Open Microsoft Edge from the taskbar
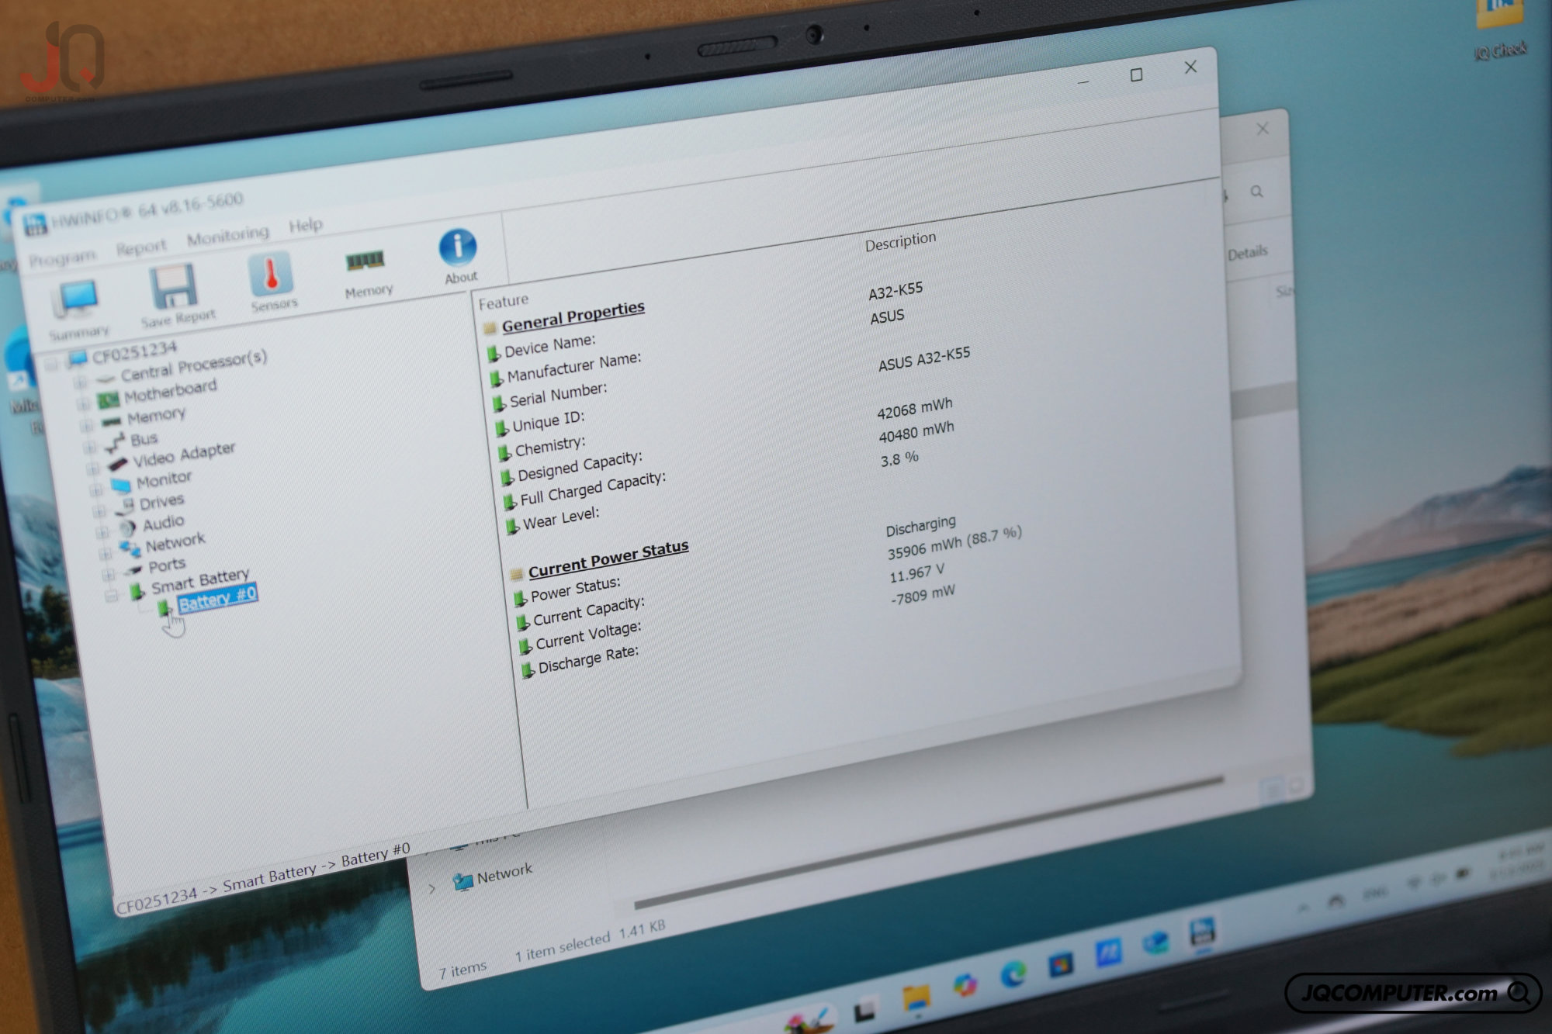 pyautogui.click(x=1013, y=974)
